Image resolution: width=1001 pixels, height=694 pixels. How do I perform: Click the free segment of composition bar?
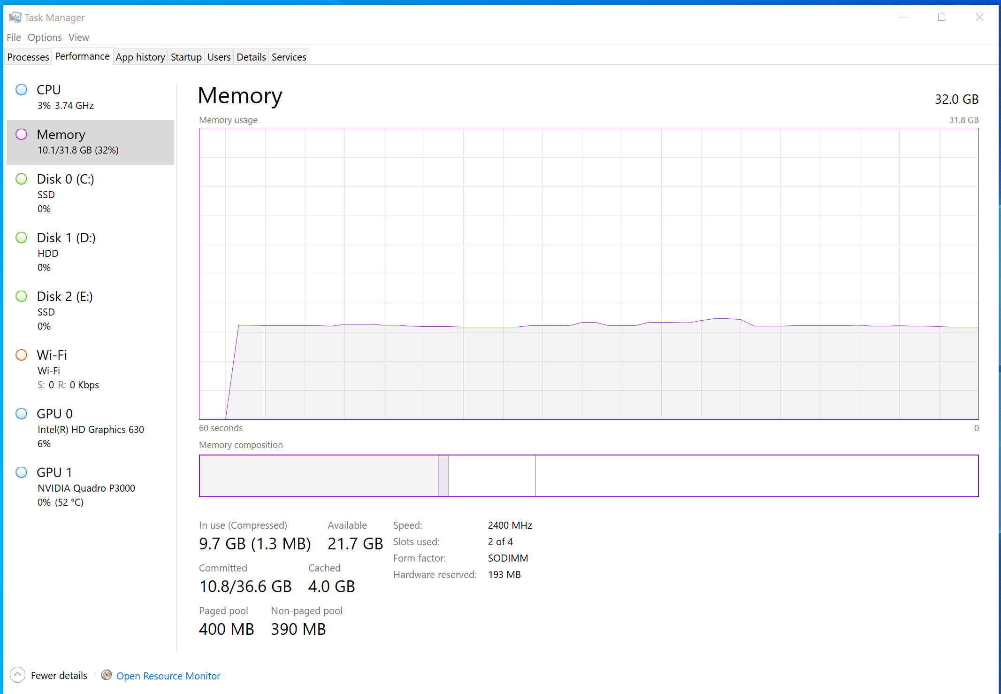click(x=756, y=476)
